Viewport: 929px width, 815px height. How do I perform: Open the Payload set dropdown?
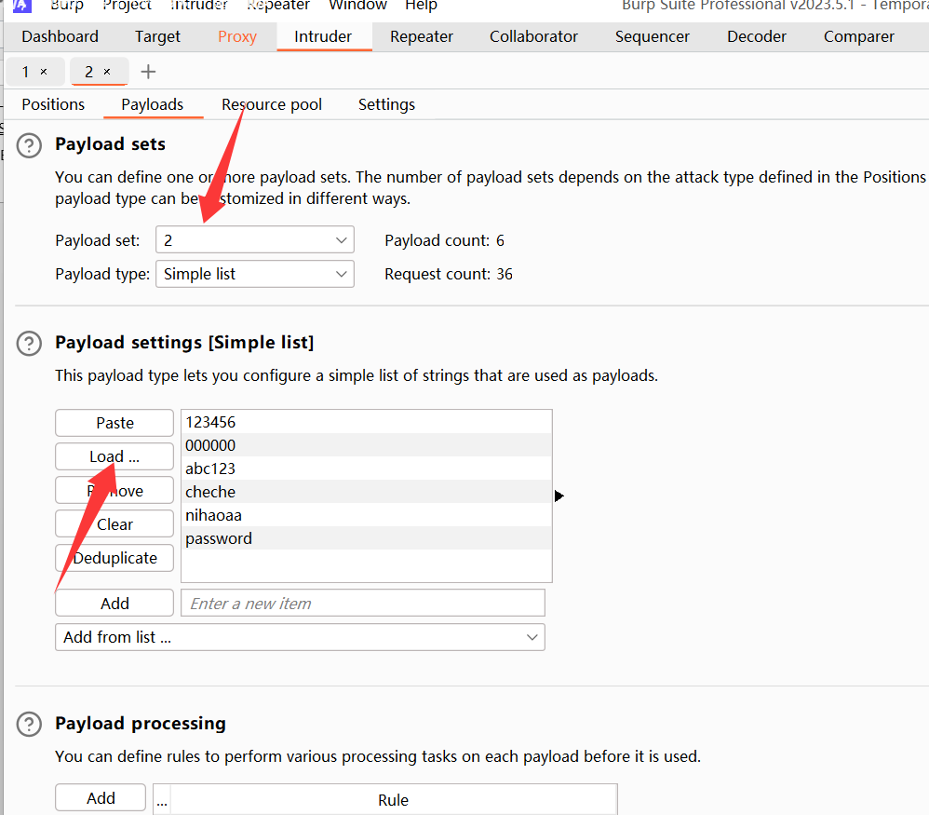(x=255, y=240)
